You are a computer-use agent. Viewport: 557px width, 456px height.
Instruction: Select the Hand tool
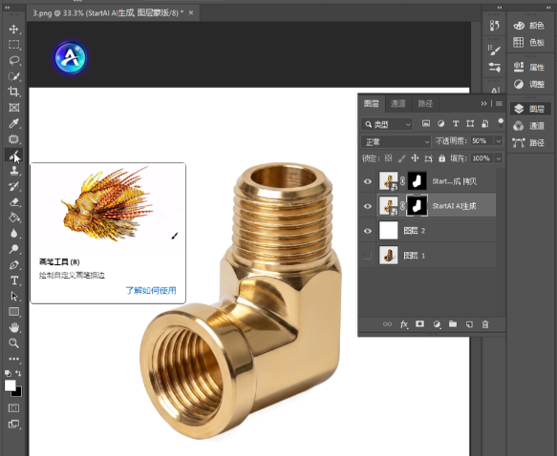click(x=14, y=327)
